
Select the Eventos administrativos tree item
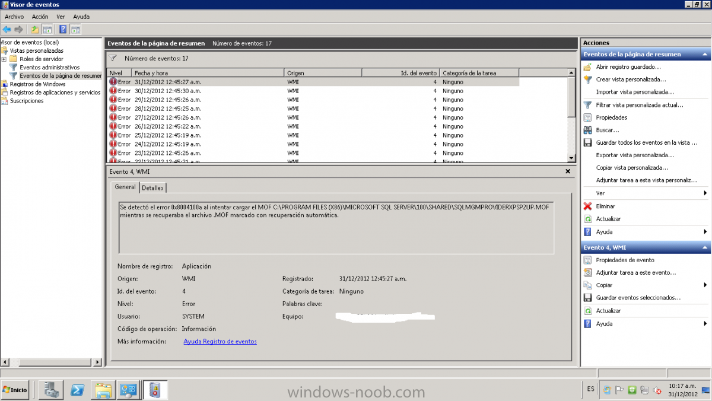(50, 68)
